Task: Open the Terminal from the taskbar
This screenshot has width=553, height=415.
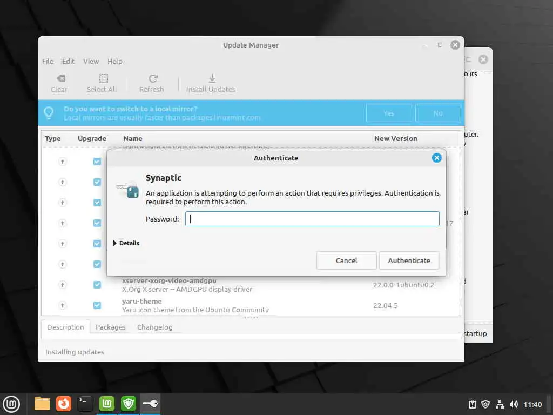Action: click(85, 404)
